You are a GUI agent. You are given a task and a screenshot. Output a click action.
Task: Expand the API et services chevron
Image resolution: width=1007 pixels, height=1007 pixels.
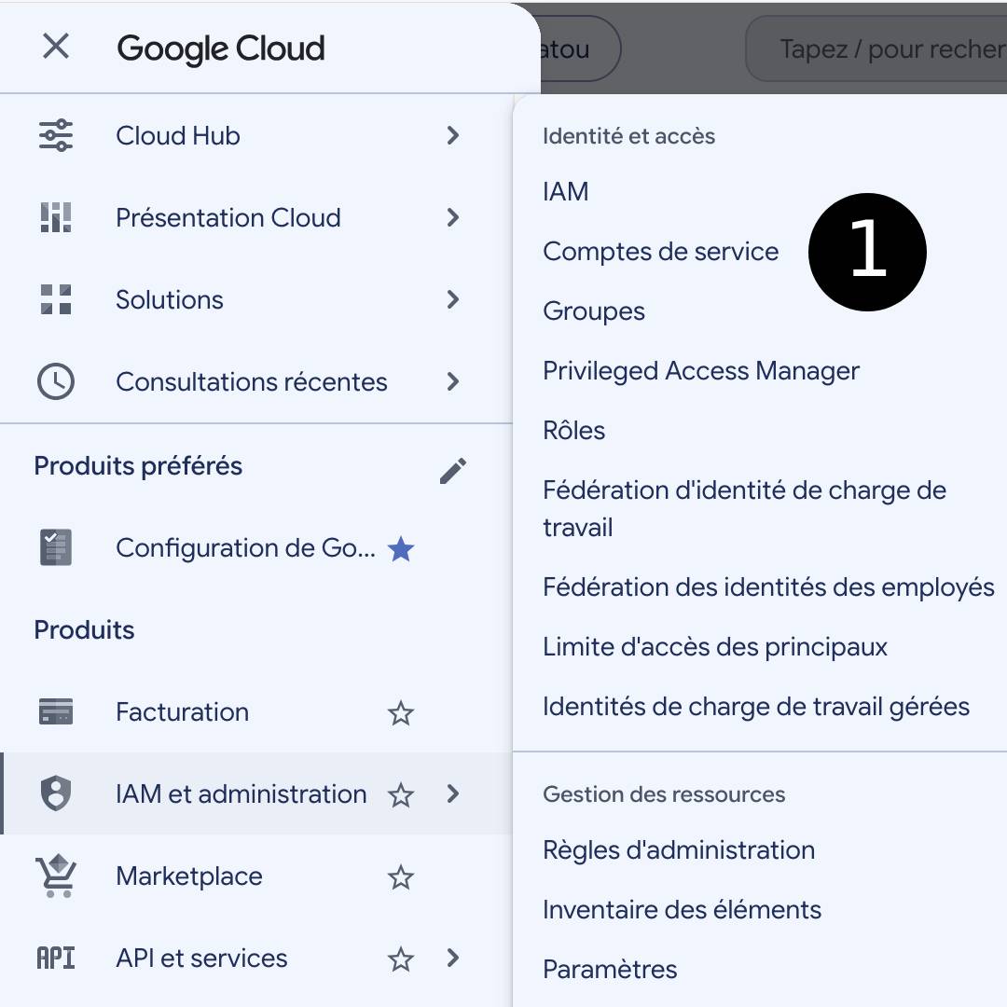pos(453,959)
